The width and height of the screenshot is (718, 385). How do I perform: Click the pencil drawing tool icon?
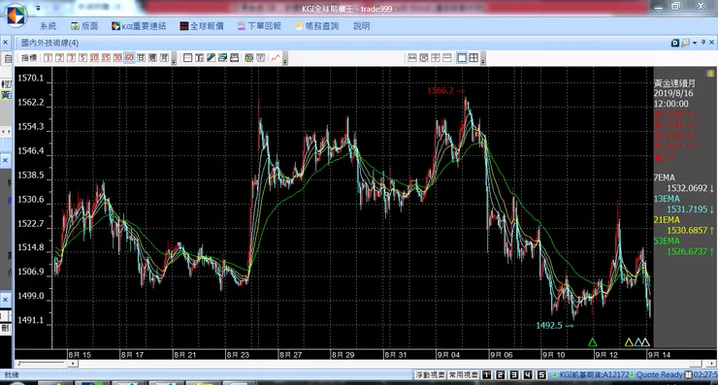[x=211, y=57]
